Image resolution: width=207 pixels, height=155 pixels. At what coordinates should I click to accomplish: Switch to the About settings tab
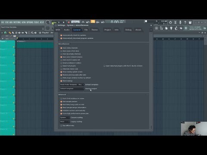[x=138, y=30]
